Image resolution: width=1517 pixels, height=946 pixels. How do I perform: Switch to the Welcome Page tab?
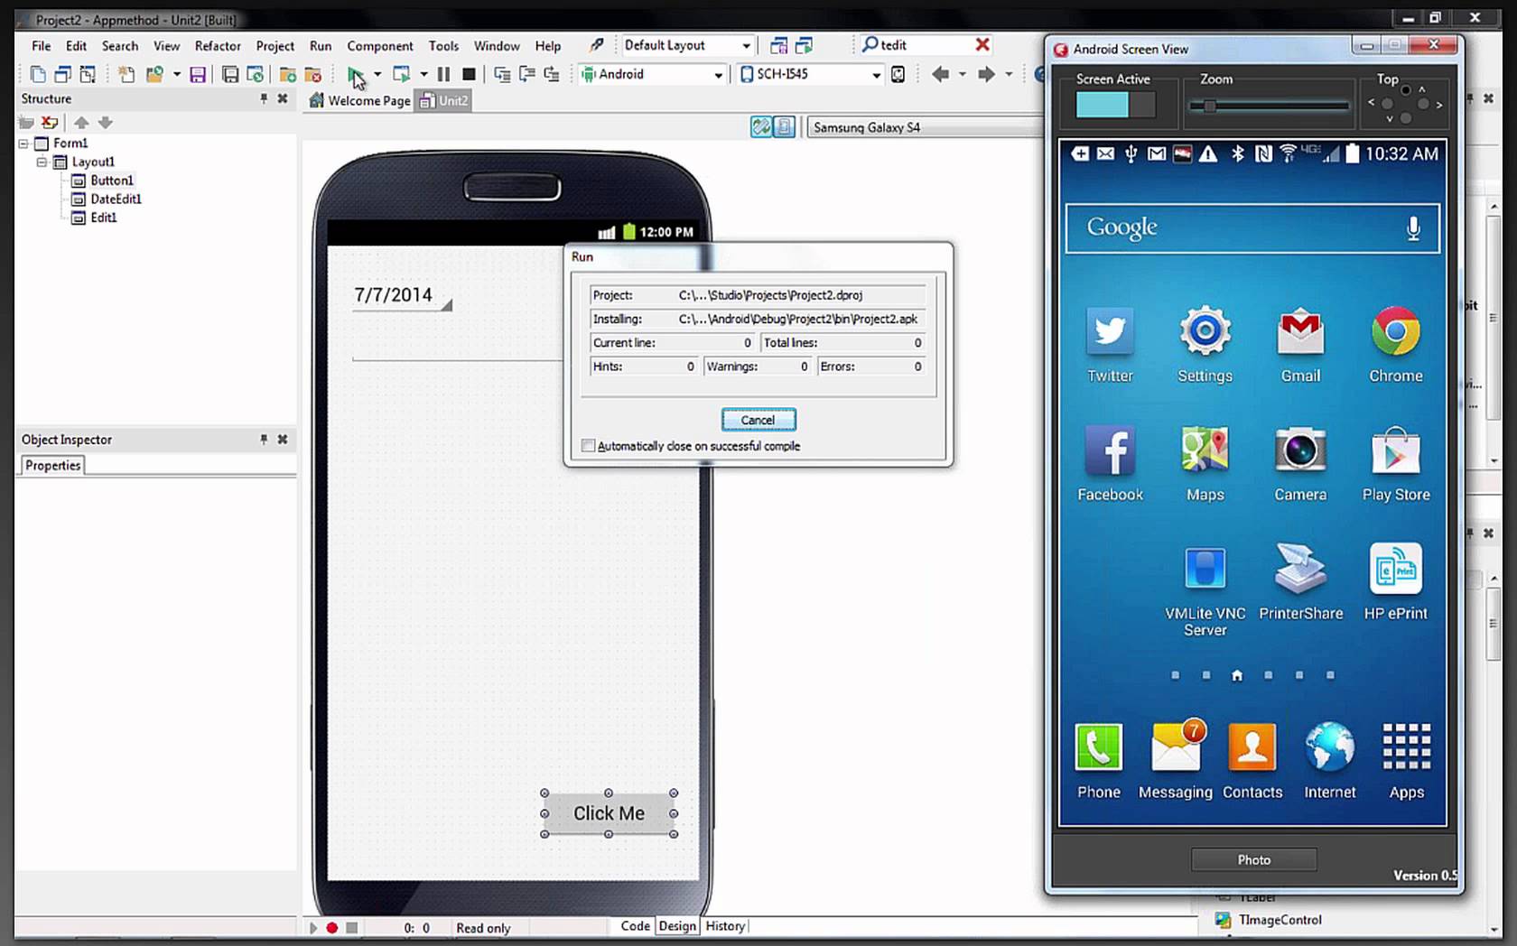coord(360,101)
